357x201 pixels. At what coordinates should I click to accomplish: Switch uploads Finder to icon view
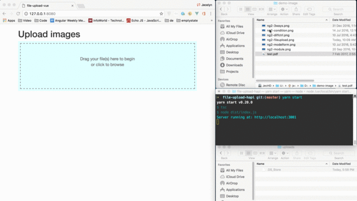pyautogui.click(x=242, y=153)
